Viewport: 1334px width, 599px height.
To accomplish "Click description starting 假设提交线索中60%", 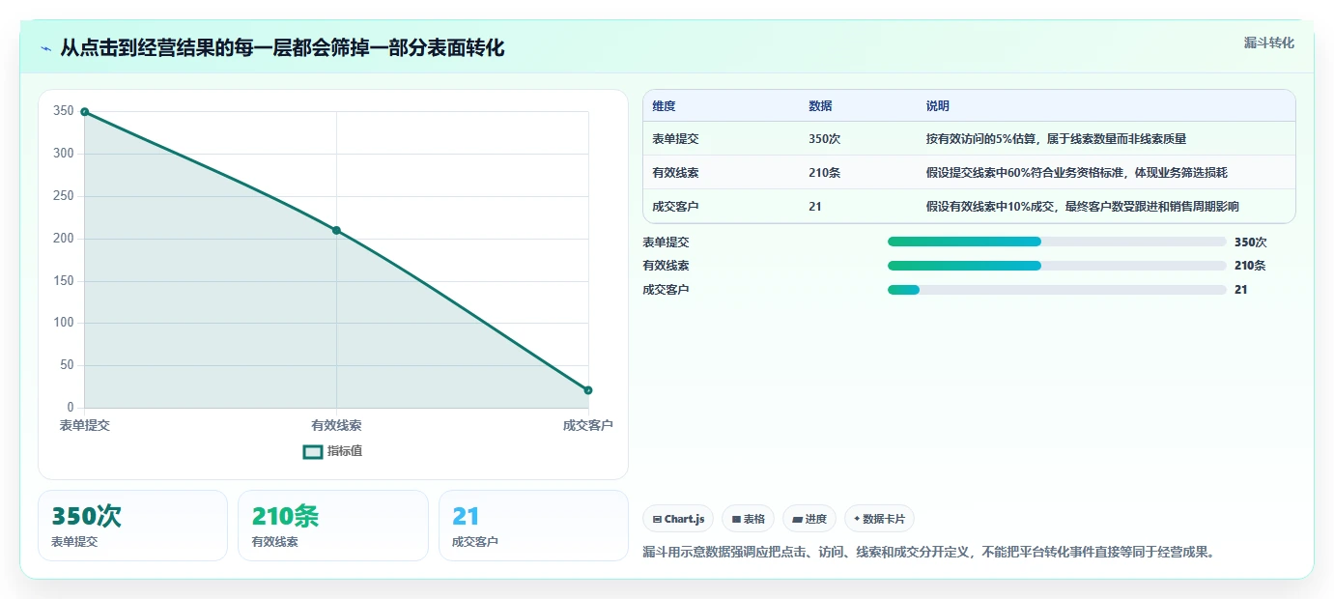I will click(1076, 173).
